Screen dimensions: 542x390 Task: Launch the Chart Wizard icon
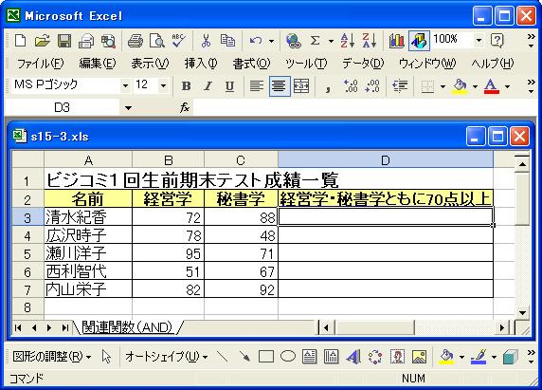396,41
